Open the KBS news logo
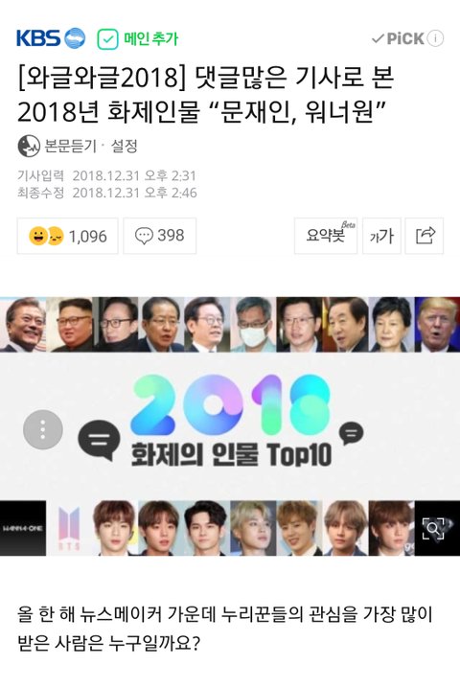This screenshot has height=687, width=460. [x=51, y=38]
